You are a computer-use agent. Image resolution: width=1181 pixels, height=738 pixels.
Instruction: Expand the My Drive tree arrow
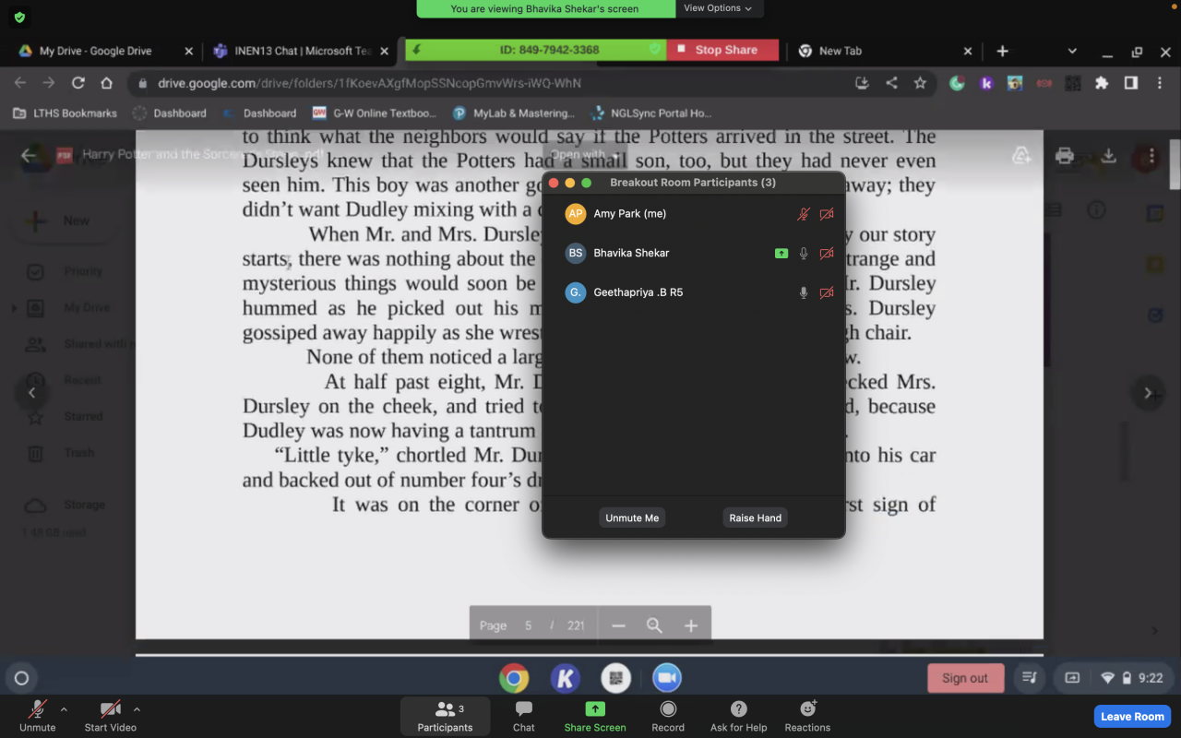(x=14, y=308)
